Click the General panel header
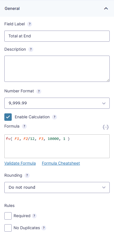 click(57, 8)
